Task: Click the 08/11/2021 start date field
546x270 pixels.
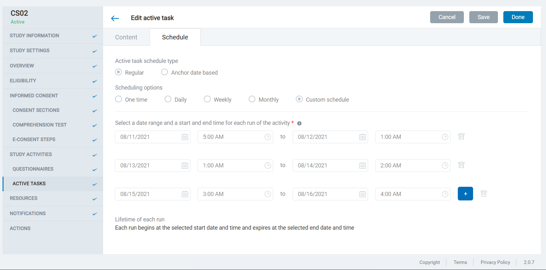Action: coord(152,137)
